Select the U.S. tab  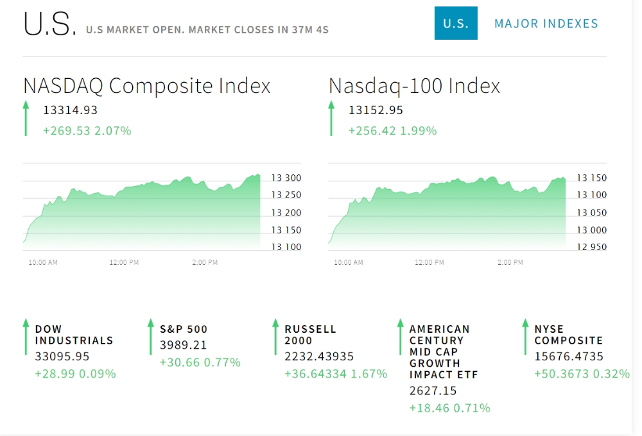pos(456,24)
